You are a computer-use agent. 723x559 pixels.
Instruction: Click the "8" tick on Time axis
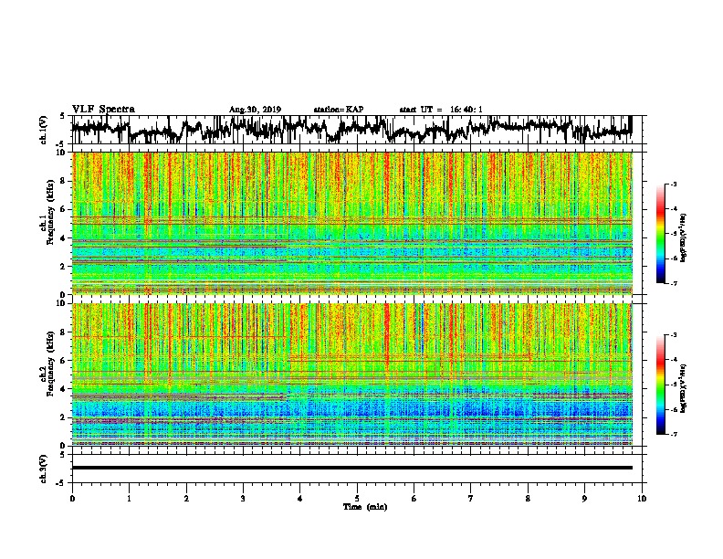pos(528,499)
